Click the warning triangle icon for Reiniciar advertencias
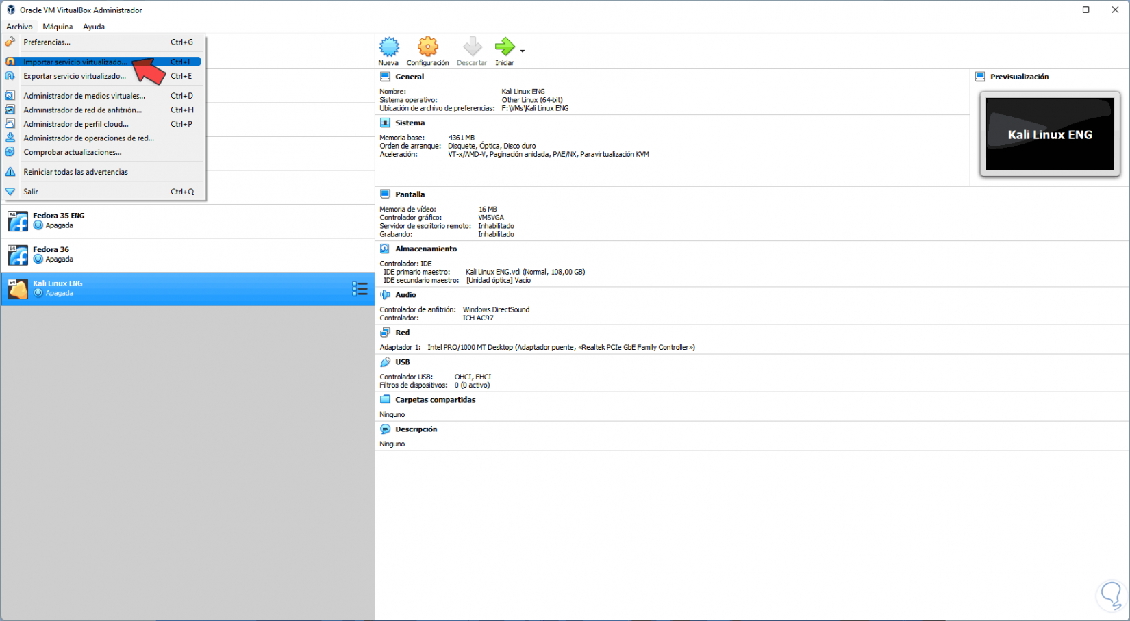 10,172
